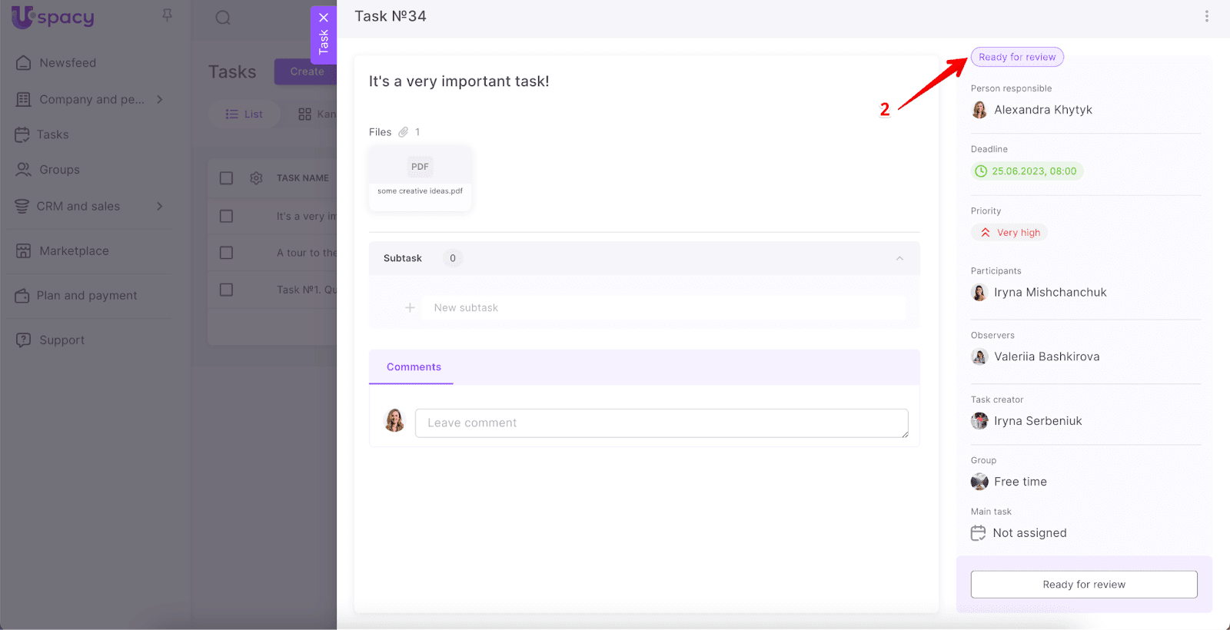This screenshot has height=630, width=1230.
Task: Open the some creative ideas.pdf attachment
Action: click(x=420, y=177)
